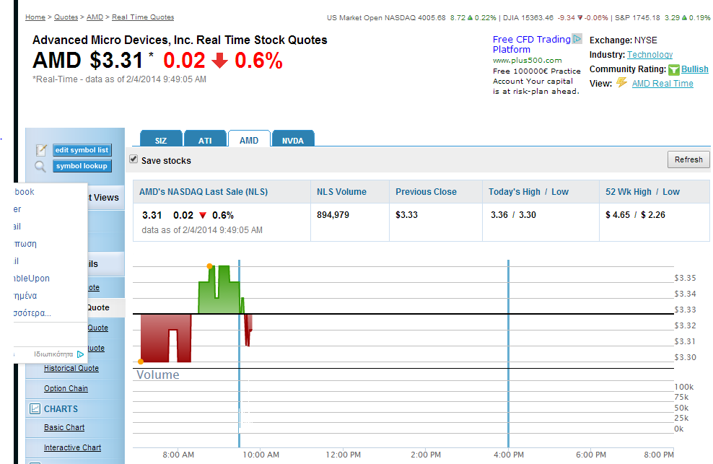
Task: Open Interactive Chart from the sidebar
Action: point(72,447)
